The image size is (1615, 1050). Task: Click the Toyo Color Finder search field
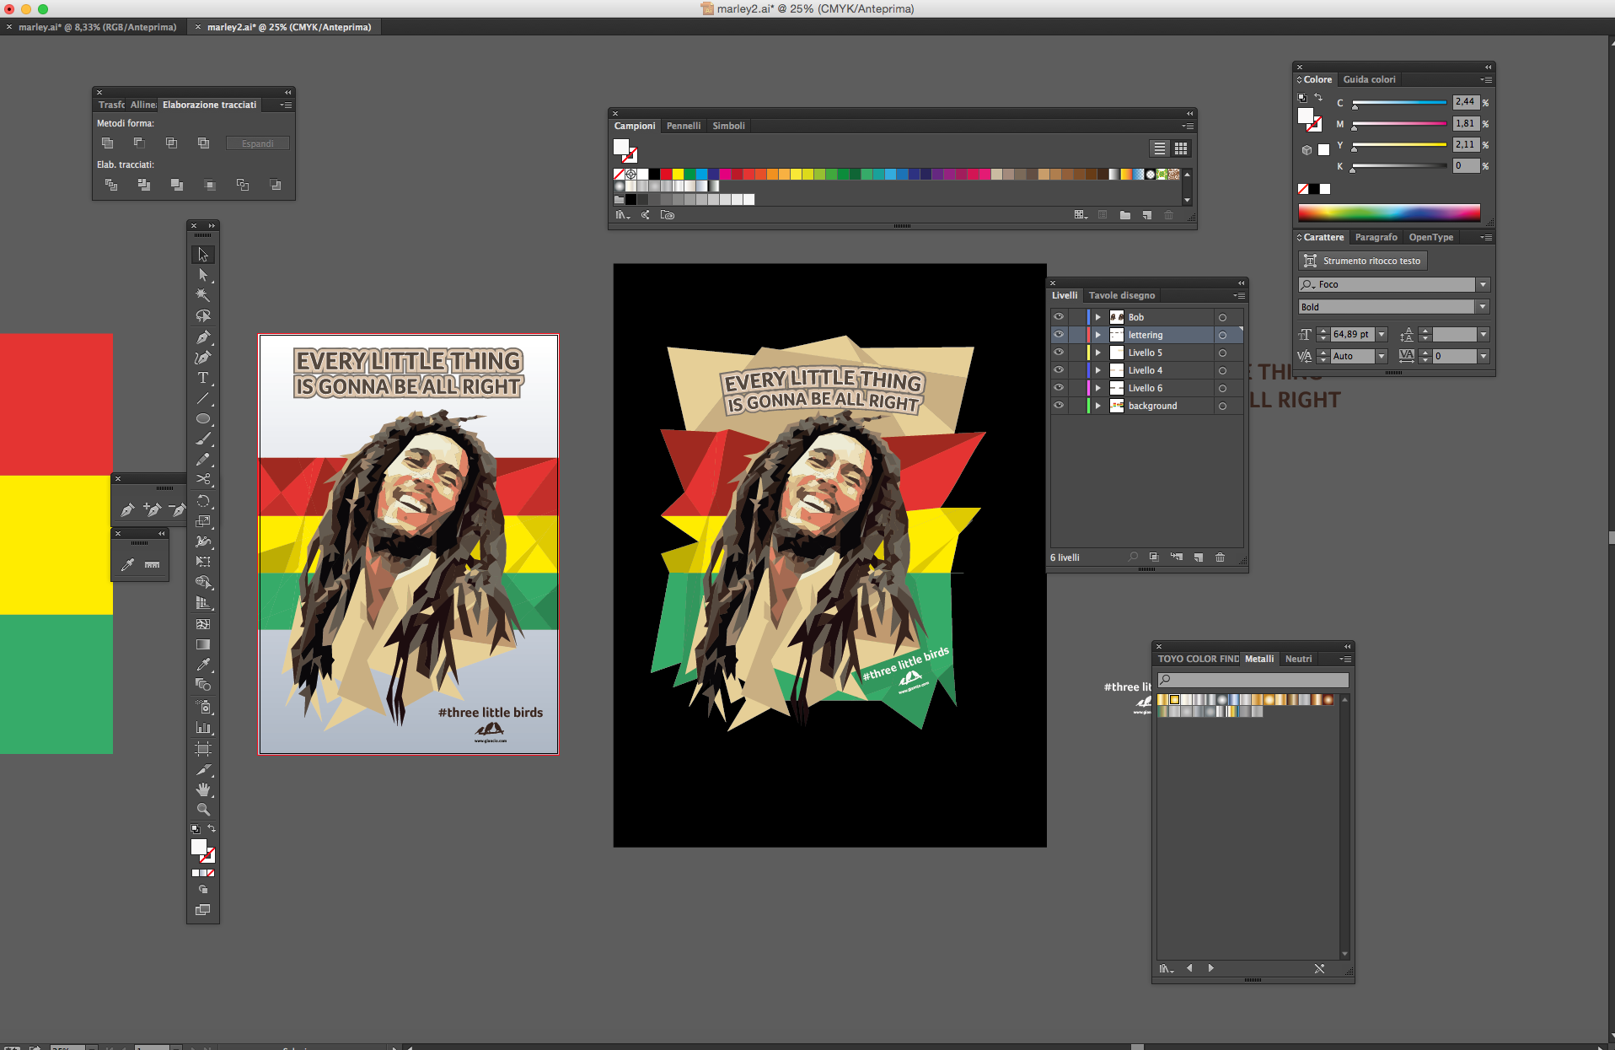[1253, 680]
